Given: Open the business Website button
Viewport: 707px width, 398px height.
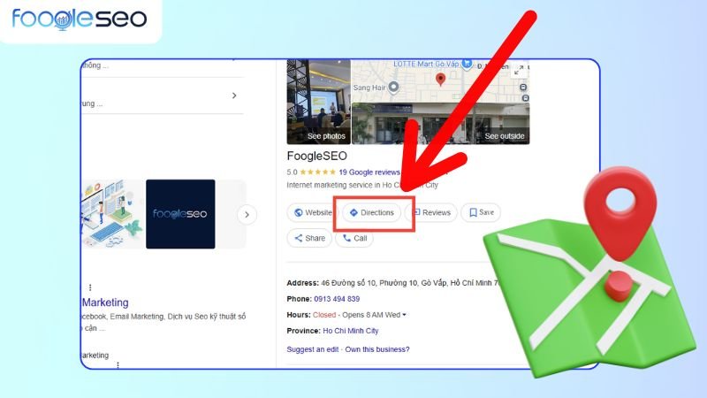Looking at the screenshot, I should tap(312, 213).
